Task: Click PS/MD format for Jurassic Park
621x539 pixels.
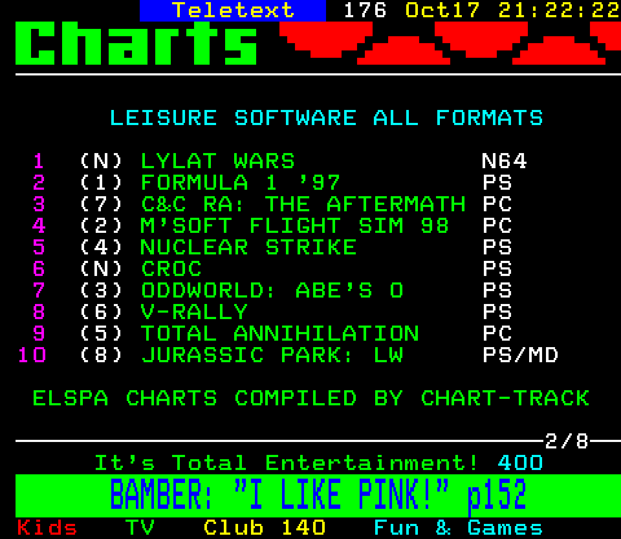Action: coord(521,355)
